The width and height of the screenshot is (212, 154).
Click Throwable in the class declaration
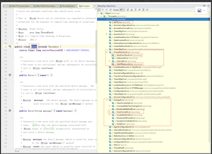(53, 47)
